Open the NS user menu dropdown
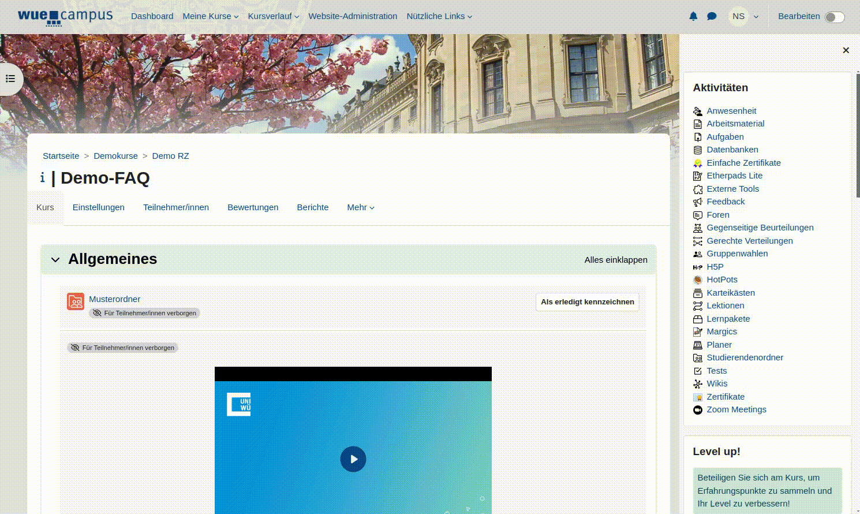This screenshot has height=514, width=860. [x=743, y=16]
